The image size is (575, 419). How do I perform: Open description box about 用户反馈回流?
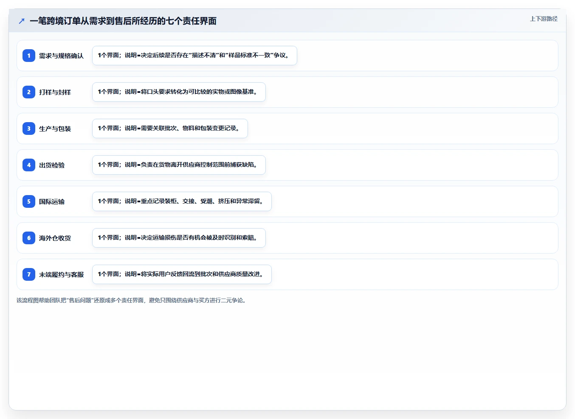pos(182,274)
